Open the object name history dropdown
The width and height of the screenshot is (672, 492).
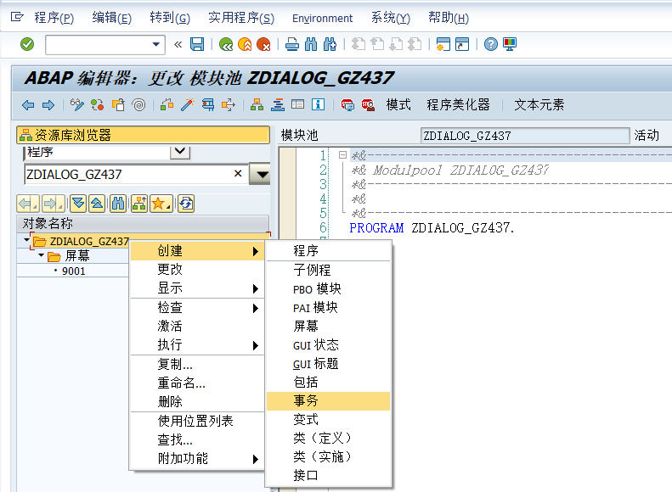point(260,174)
